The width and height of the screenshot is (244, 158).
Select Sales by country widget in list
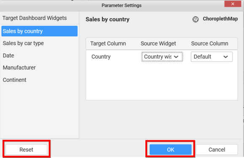(x=39, y=31)
